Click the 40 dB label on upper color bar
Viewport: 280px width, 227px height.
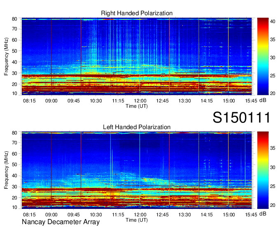point(273,21)
